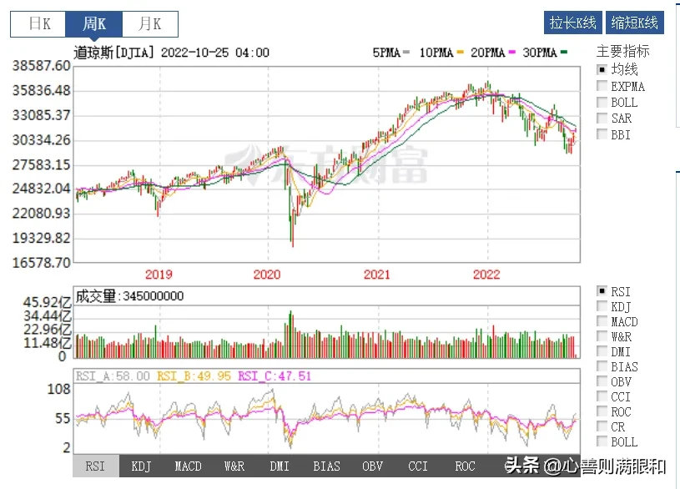Click the 主要指标 heading
Viewport: 680px width, 489px height.
tap(622, 51)
